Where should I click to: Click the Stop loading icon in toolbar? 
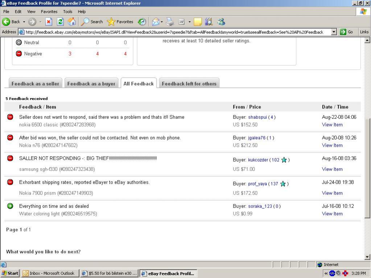tap(49, 22)
